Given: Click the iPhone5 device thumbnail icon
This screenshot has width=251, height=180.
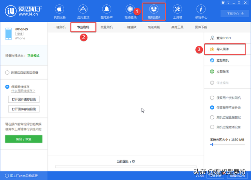Looking at the screenshot, I should pos(9,34).
